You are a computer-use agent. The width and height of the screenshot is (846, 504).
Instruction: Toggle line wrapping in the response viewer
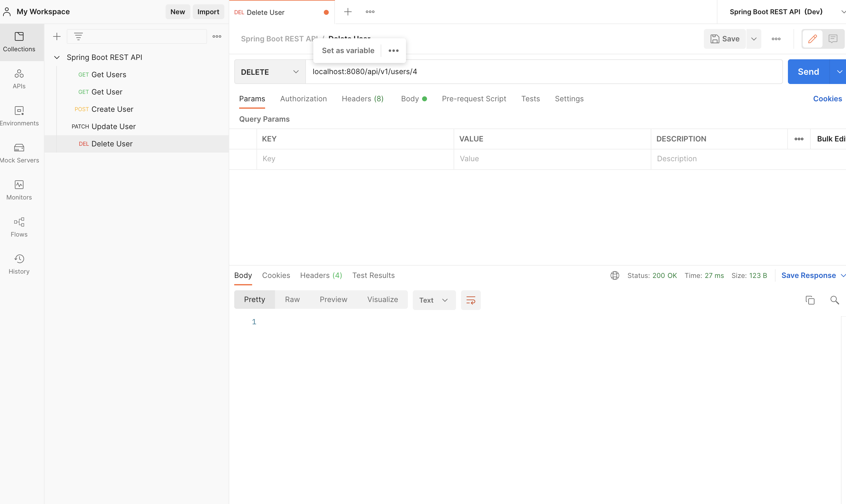tap(471, 300)
